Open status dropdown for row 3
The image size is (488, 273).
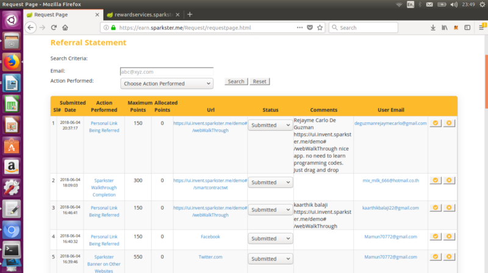pyautogui.click(x=270, y=210)
